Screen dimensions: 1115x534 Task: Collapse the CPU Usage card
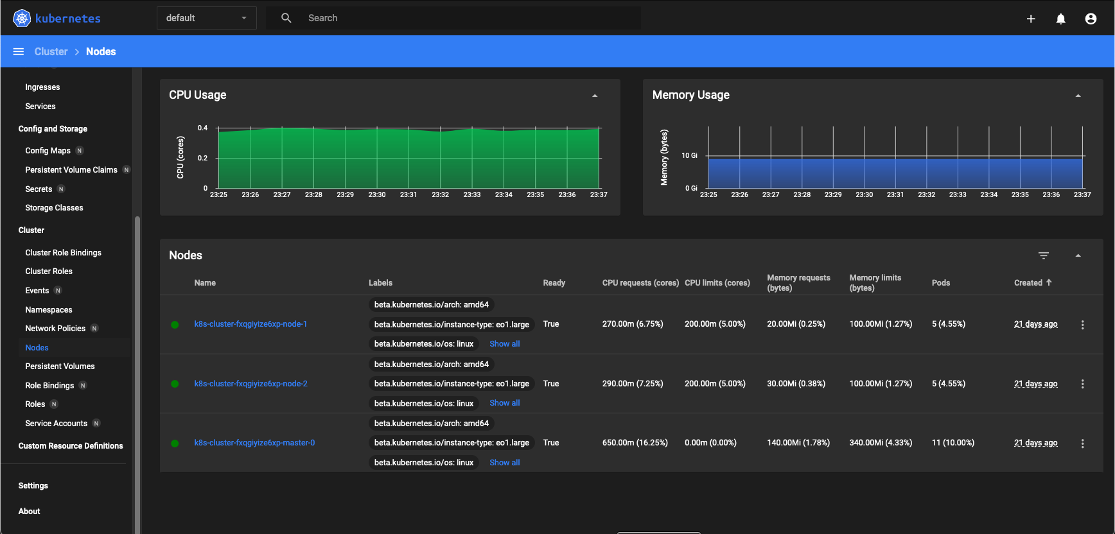595,96
